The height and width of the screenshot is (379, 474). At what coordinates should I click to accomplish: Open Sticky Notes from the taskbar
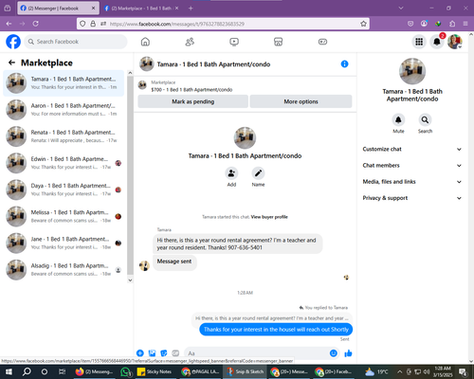click(155, 371)
